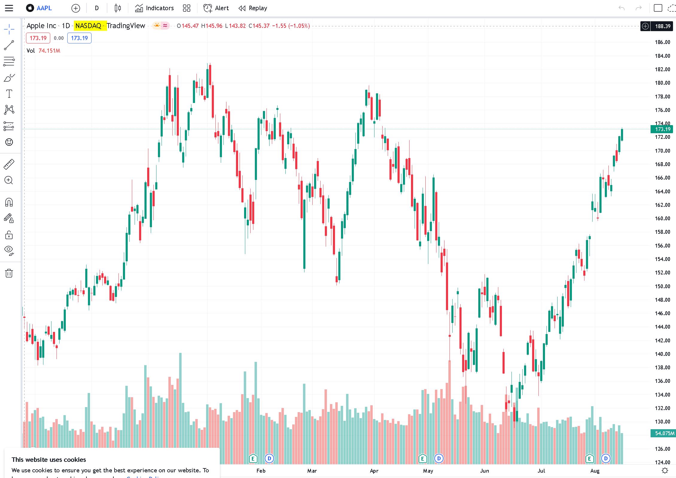Click February dividend D marker
This screenshot has width=676, height=478.
[269, 458]
